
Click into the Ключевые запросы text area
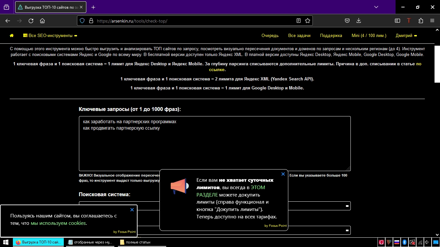coord(215,144)
